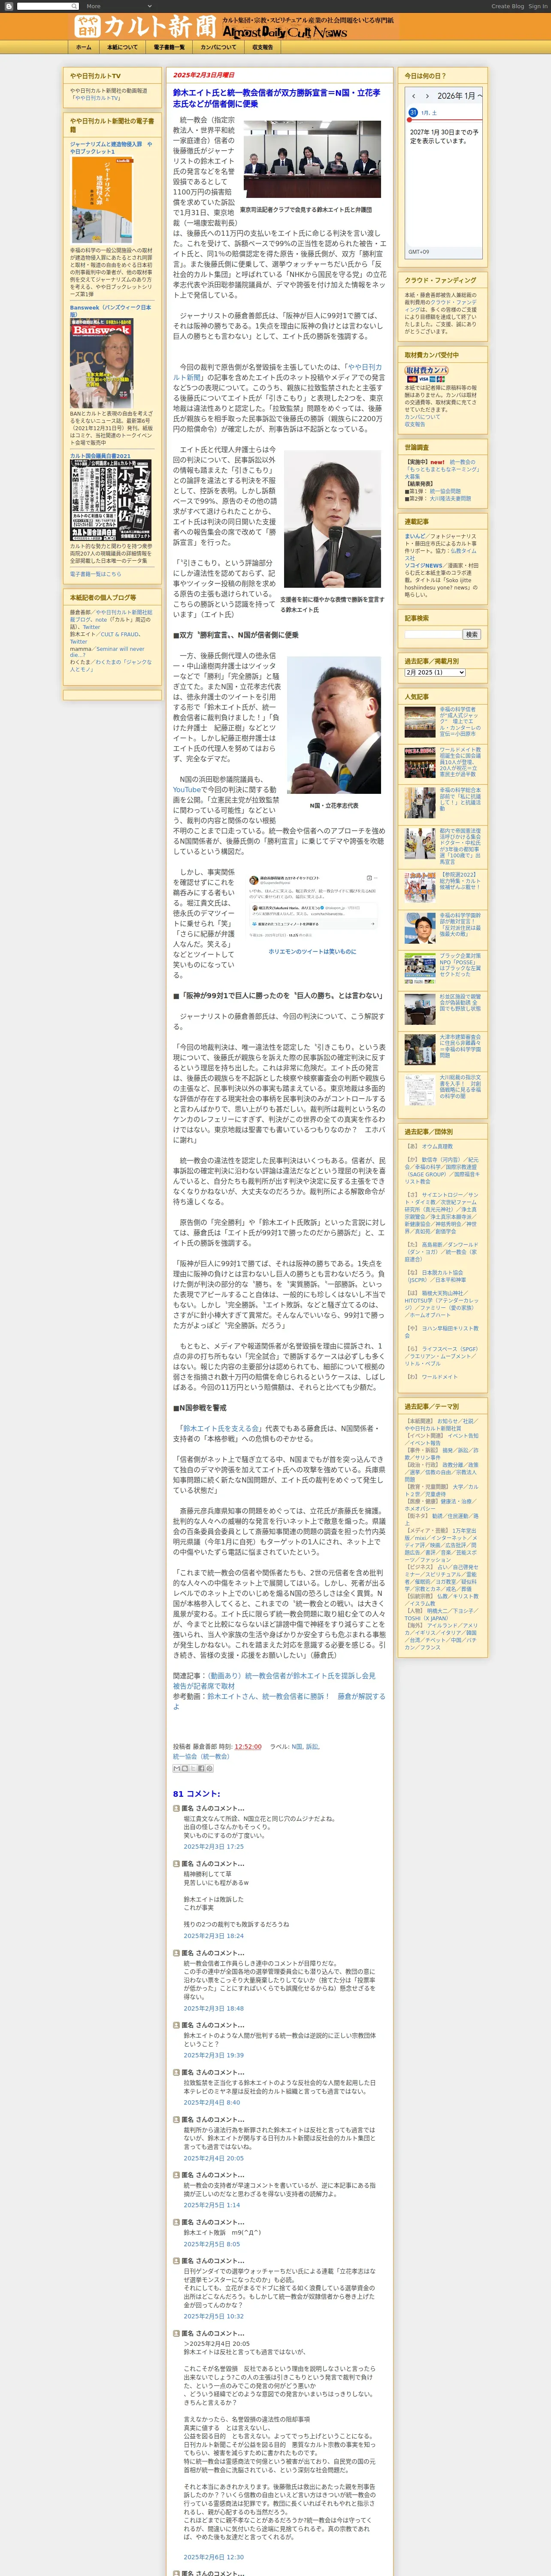This screenshot has width=551, height=2576.
Task: Click avatar icon of comment dated 2025年2月3日 18:24
Action: click(x=177, y=1864)
